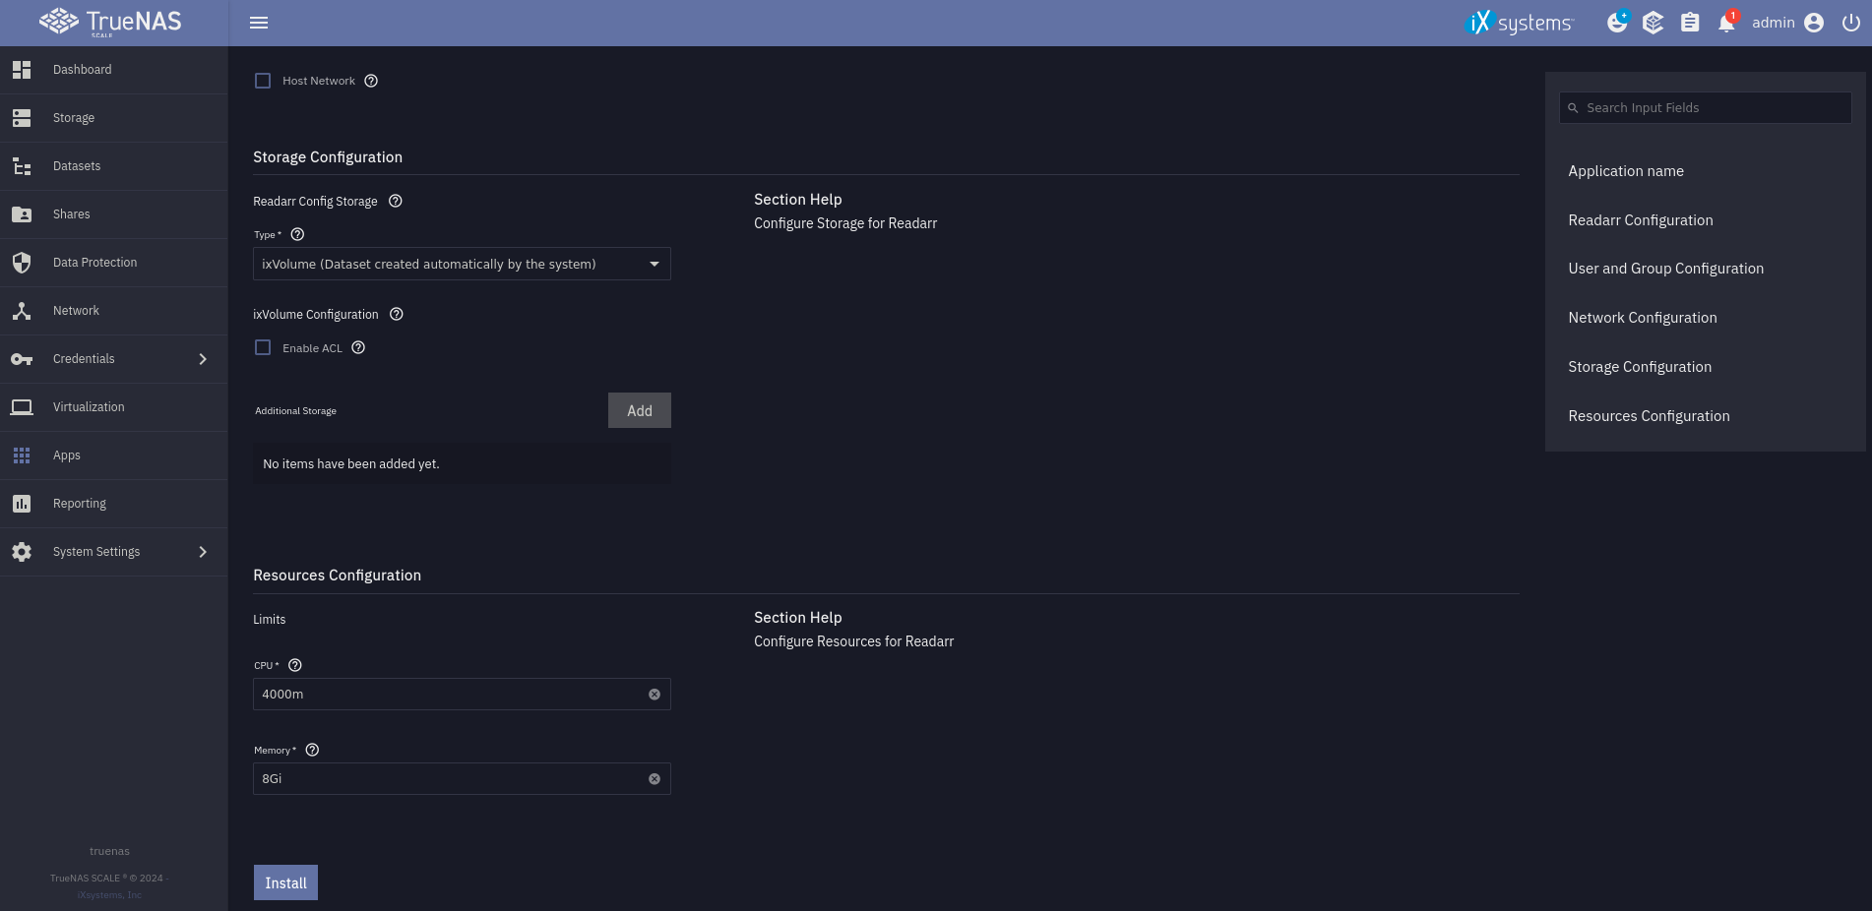Enable the Host Network checkbox
The width and height of the screenshot is (1872, 911).
pos(263,81)
